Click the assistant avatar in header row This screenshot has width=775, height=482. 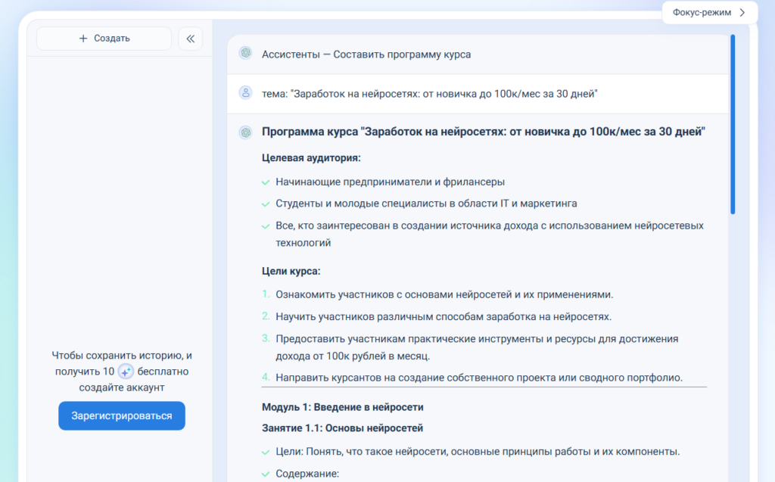tap(246, 53)
